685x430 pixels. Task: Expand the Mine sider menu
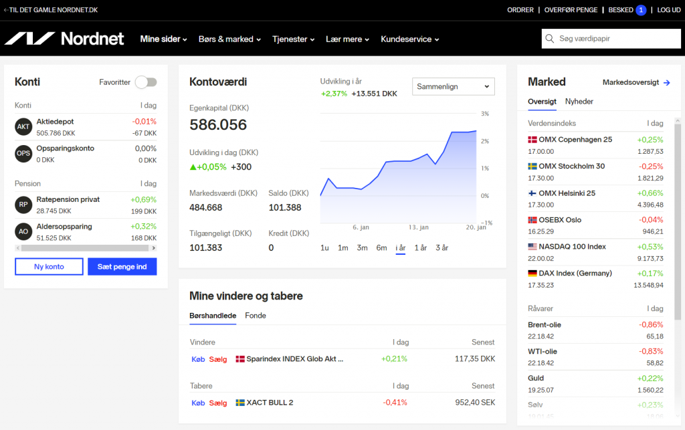(163, 39)
